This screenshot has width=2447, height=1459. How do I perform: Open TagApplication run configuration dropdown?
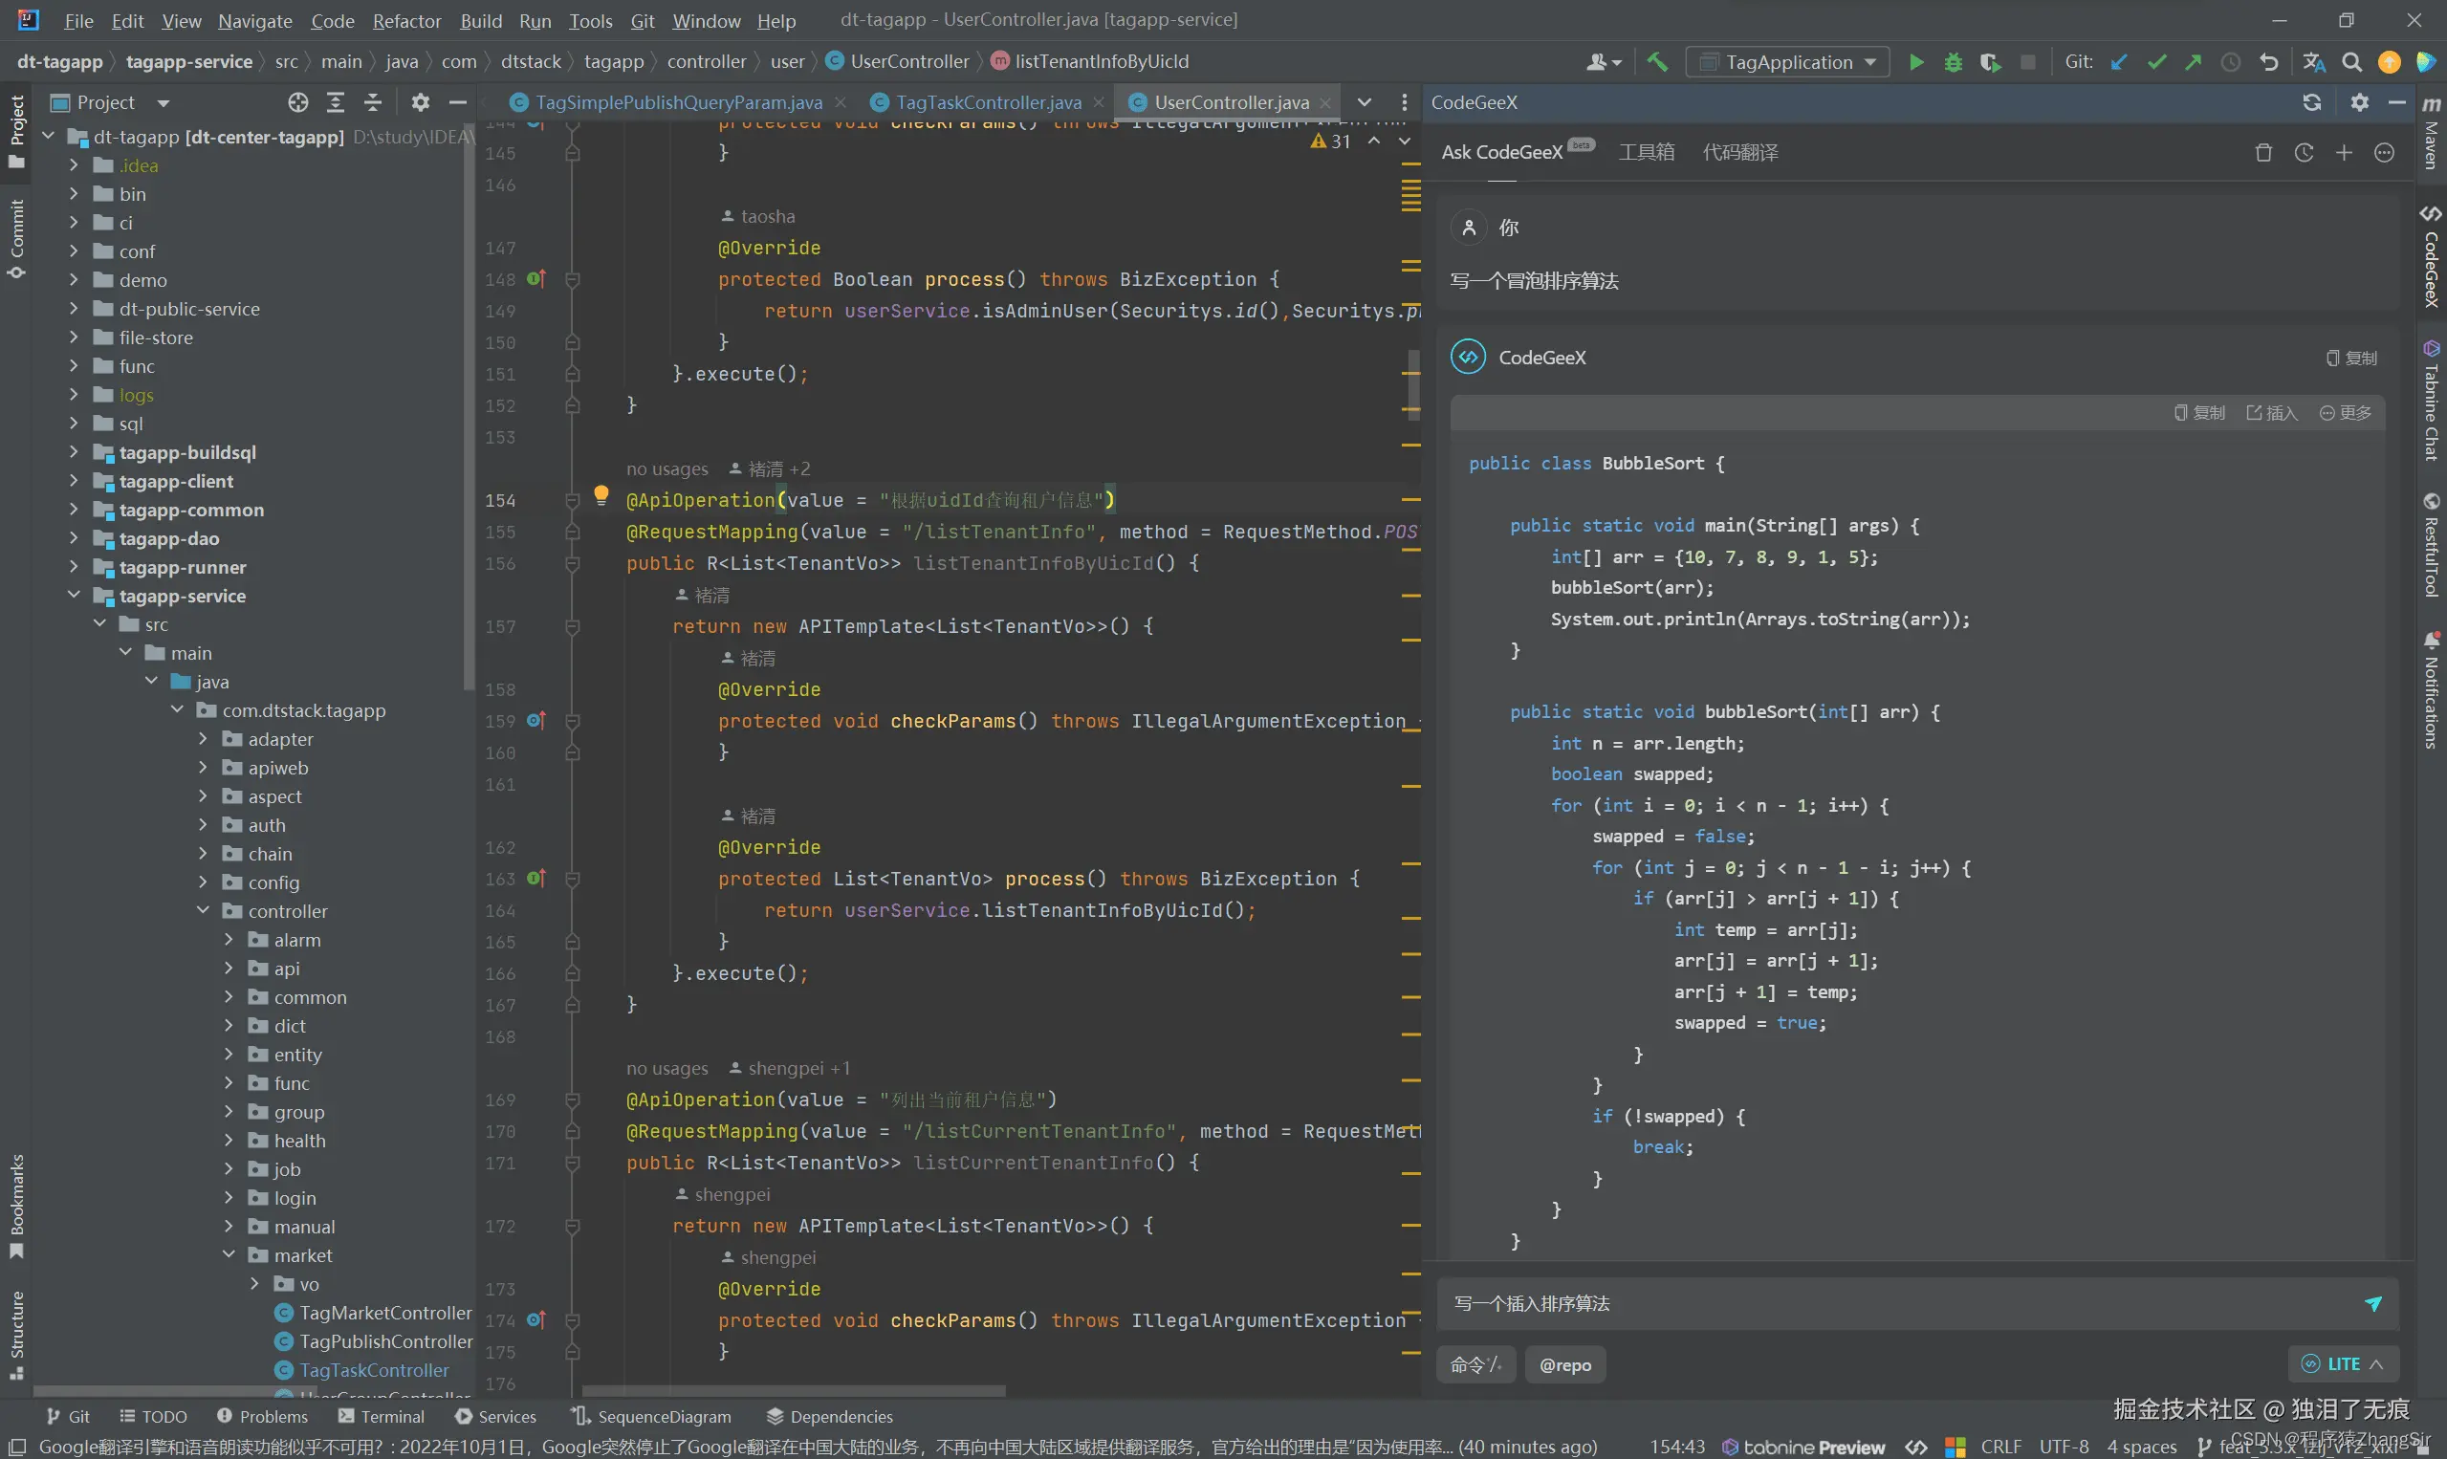coord(1787,62)
